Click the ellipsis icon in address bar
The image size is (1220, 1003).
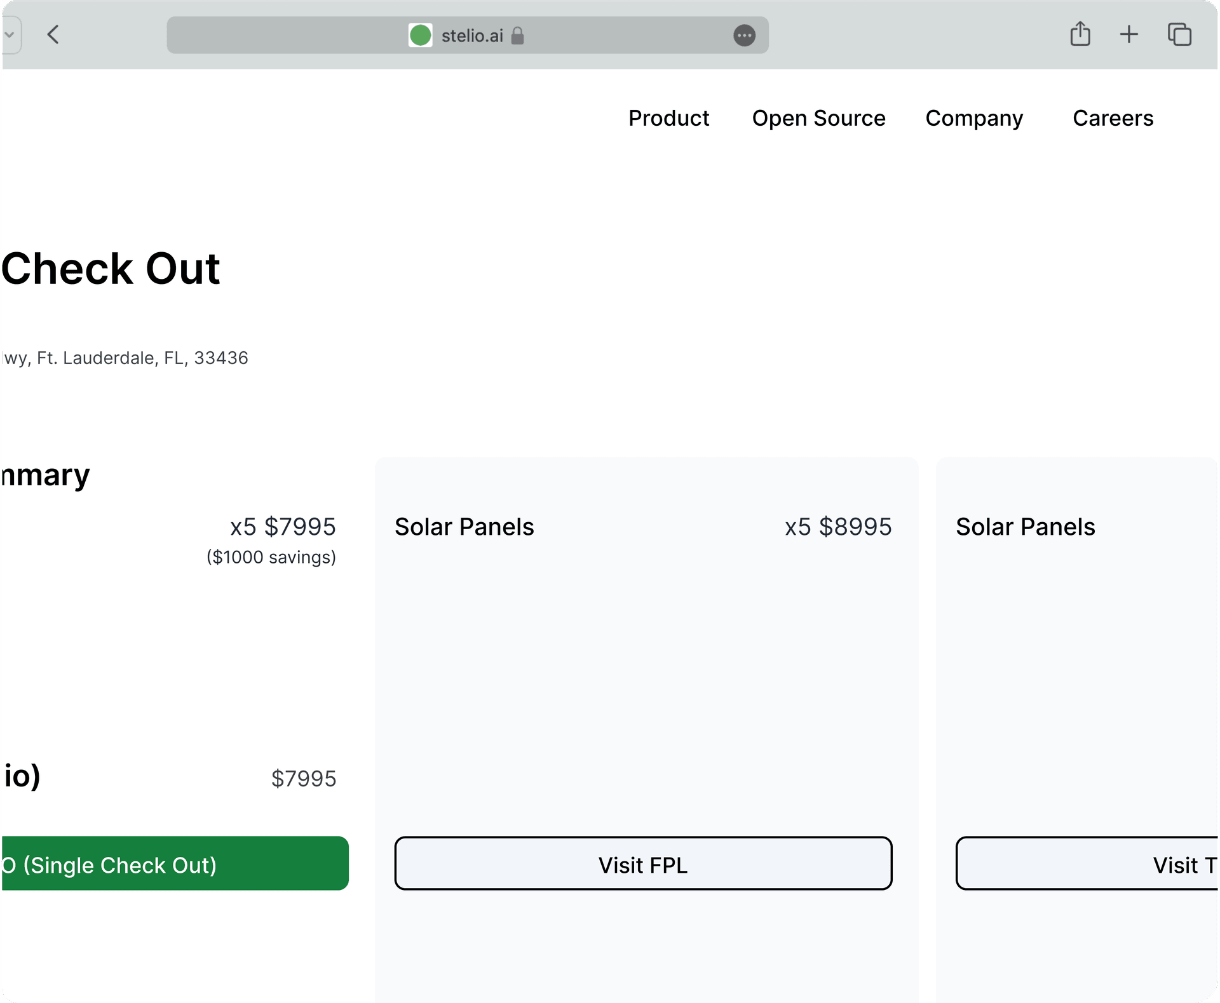pyautogui.click(x=744, y=36)
